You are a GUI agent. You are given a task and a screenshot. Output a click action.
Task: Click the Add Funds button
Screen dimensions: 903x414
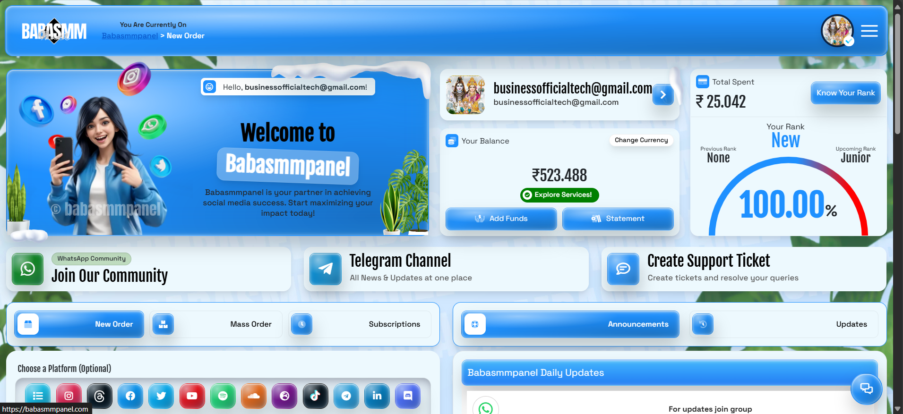click(501, 219)
